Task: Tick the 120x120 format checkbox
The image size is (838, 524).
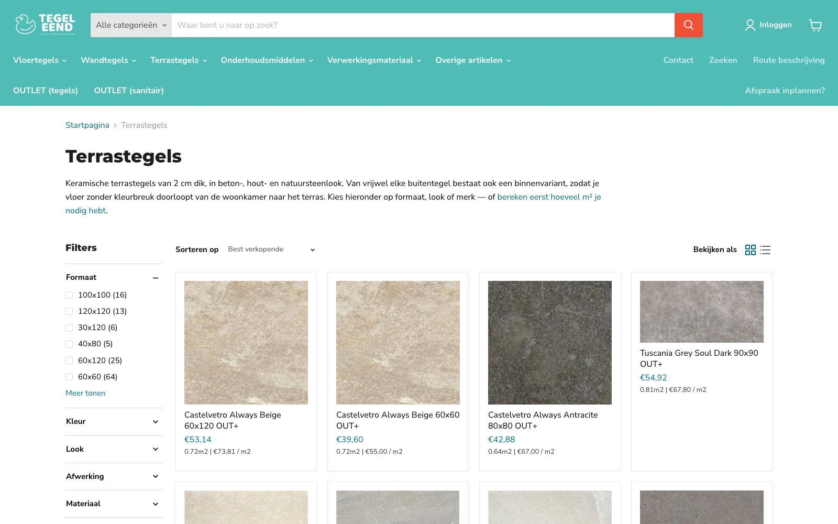Action: click(69, 311)
